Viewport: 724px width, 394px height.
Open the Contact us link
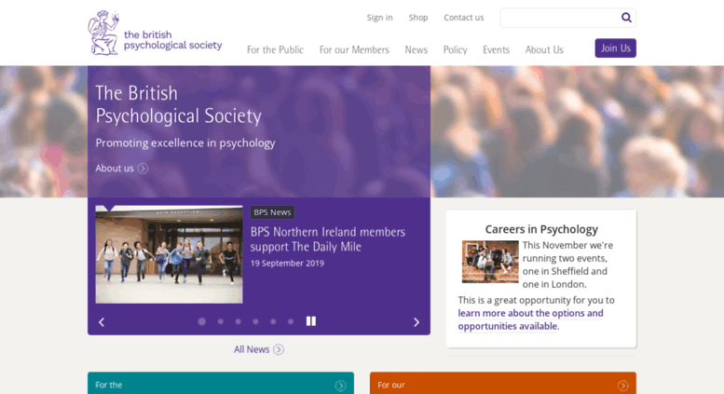[x=464, y=18]
